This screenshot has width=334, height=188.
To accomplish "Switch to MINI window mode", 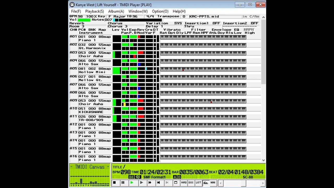I will click(x=213, y=183).
